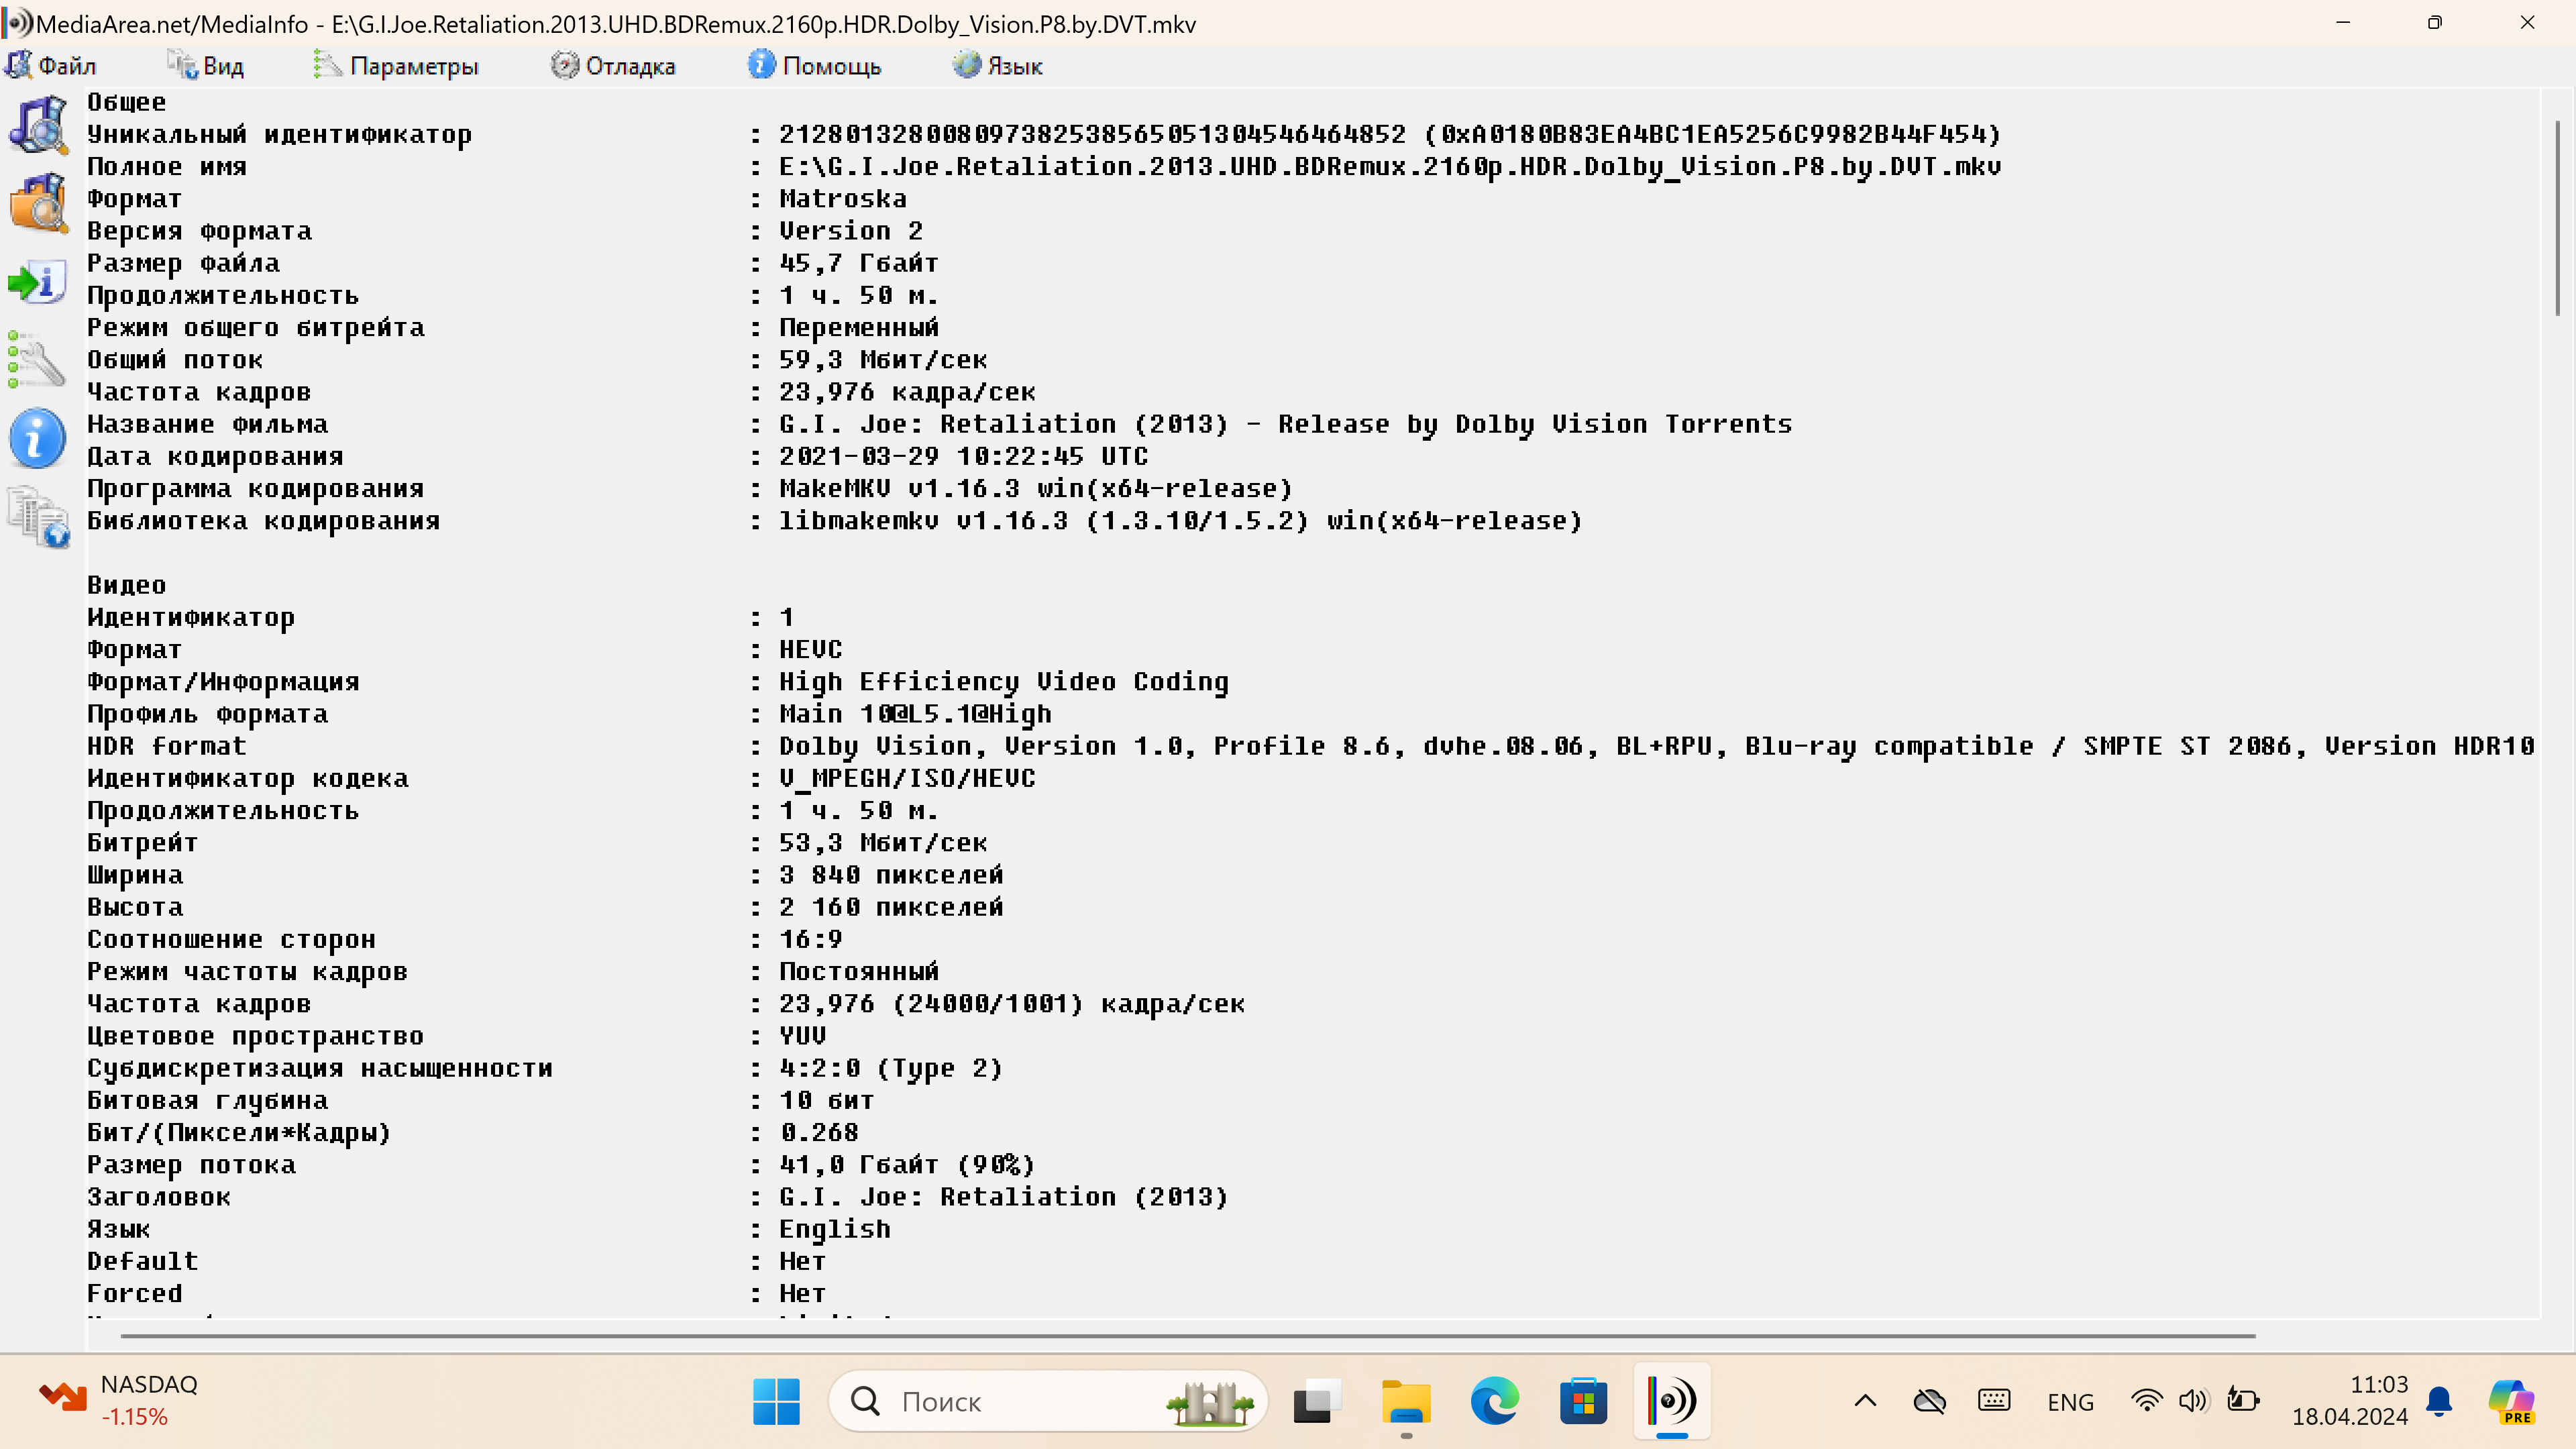This screenshot has height=1449, width=2576.
Task: Click the vertical scrollbar thumb
Action: pyautogui.click(x=2557, y=218)
